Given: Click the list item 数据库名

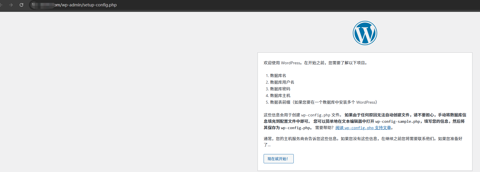Looking at the screenshot, I should [x=278, y=76].
